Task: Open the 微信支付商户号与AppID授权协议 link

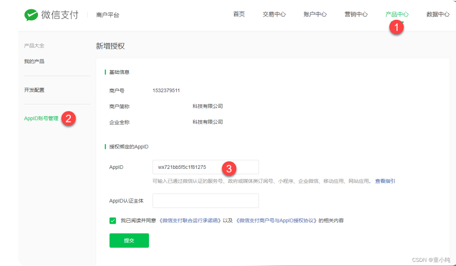Action: tap(276, 221)
